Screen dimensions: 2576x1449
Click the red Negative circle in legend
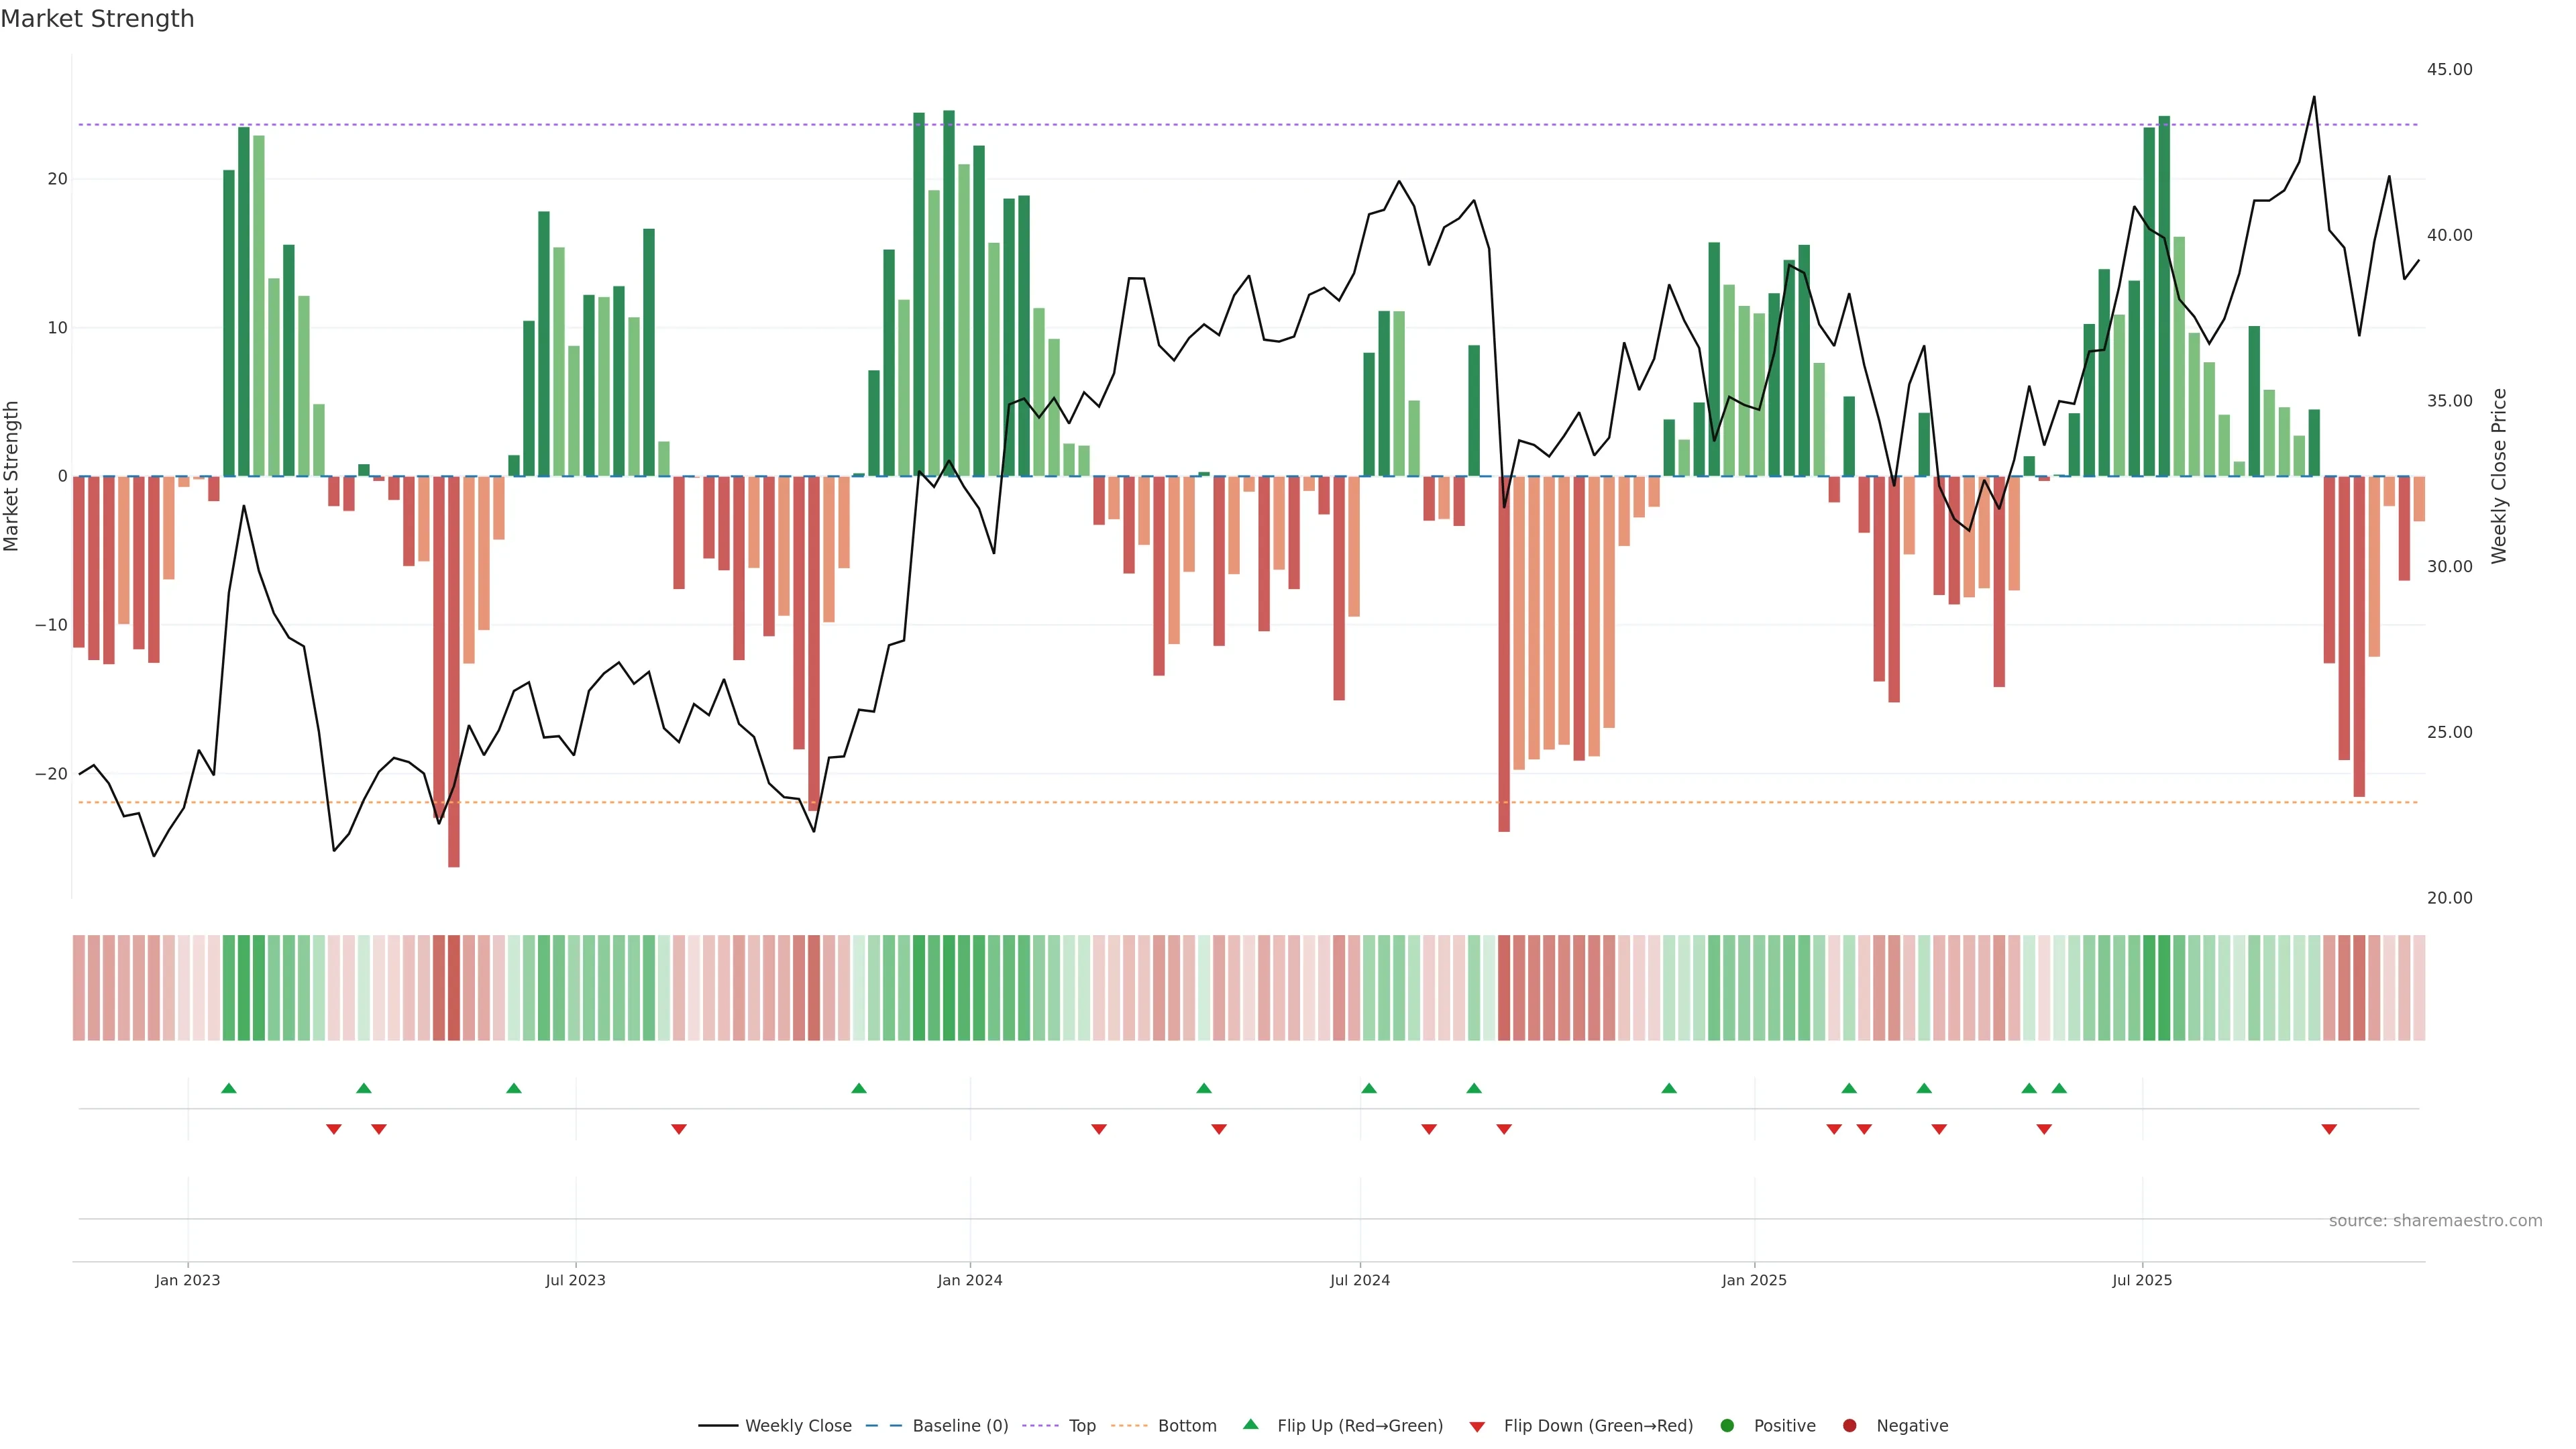coord(1849,1426)
